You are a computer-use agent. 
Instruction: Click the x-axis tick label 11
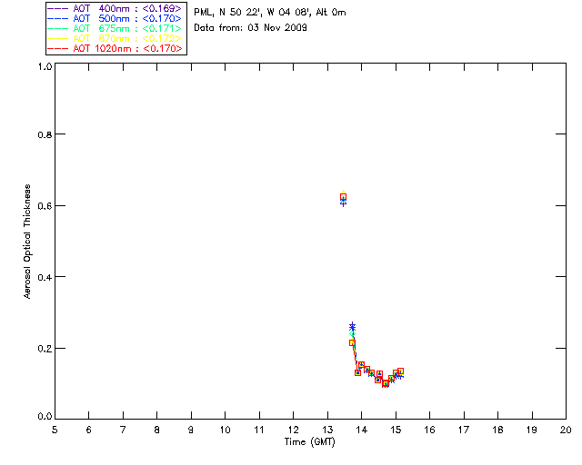coord(259,430)
